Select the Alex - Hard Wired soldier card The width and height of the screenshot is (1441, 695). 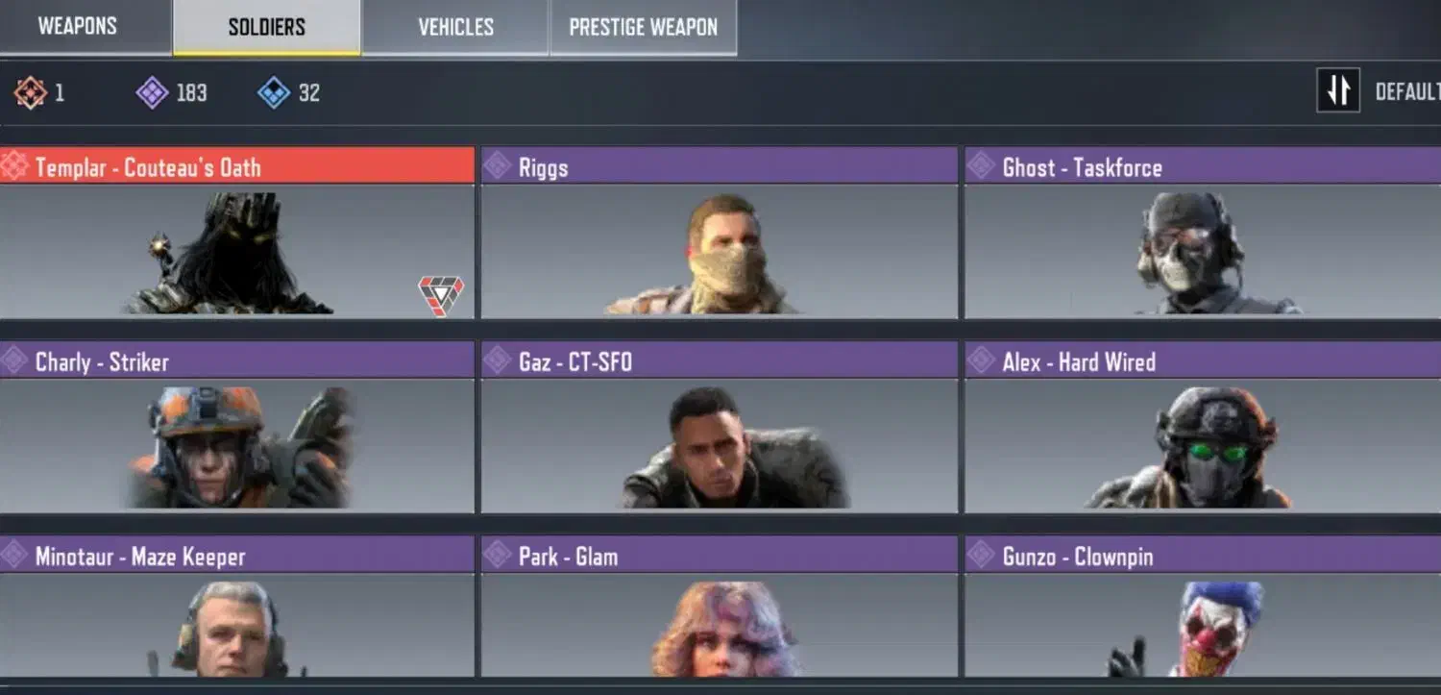tap(1203, 427)
